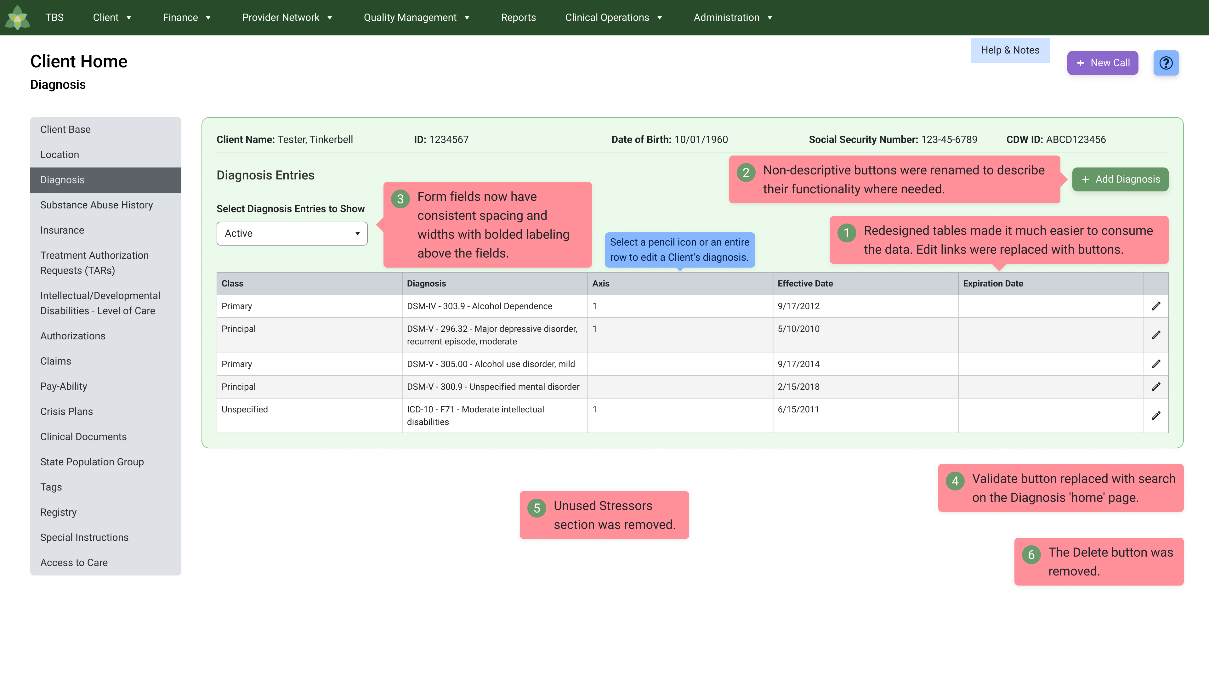This screenshot has width=1209, height=680.
Task: Expand Provider Network menu
Action: [287, 17]
